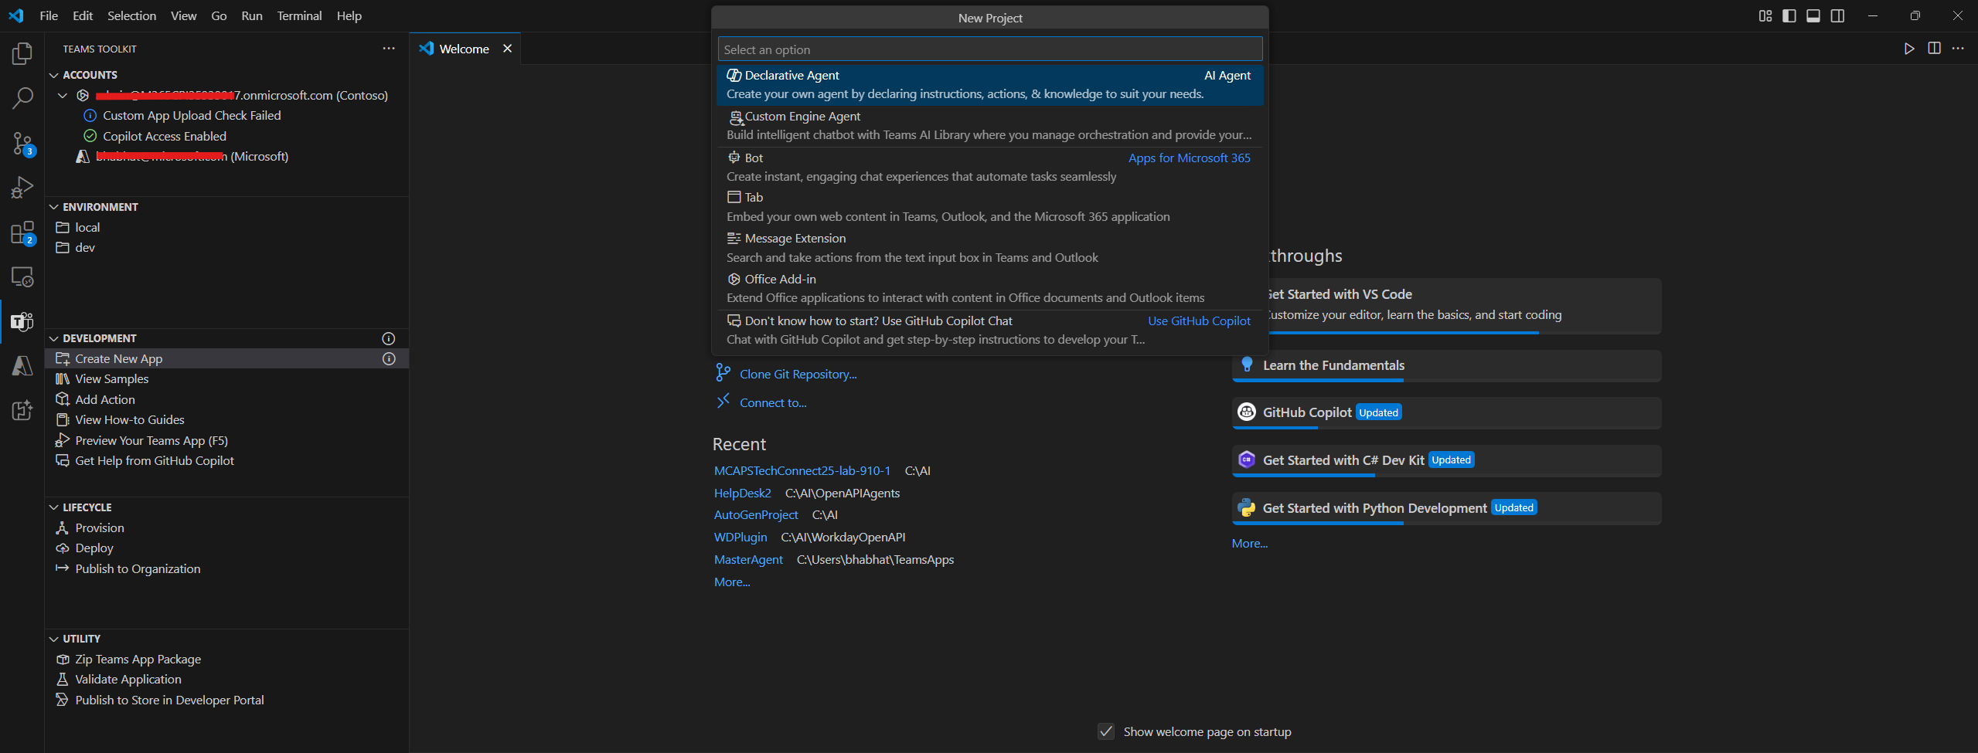Viewport: 1978px width, 753px height.
Task: Collapse the Environment section
Action: coord(54,207)
